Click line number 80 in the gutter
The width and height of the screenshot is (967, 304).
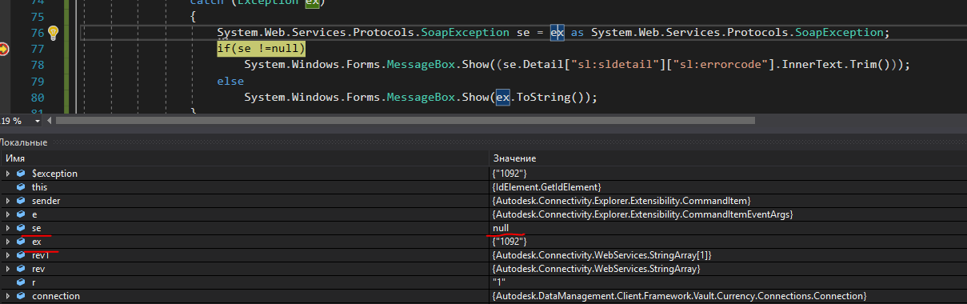tap(37, 98)
